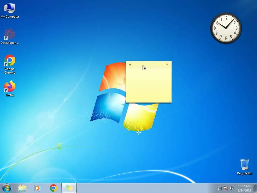Click inside the yellow sticky note text area
Image resolution: width=257 pixels, height=193 pixels.
click(149, 84)
